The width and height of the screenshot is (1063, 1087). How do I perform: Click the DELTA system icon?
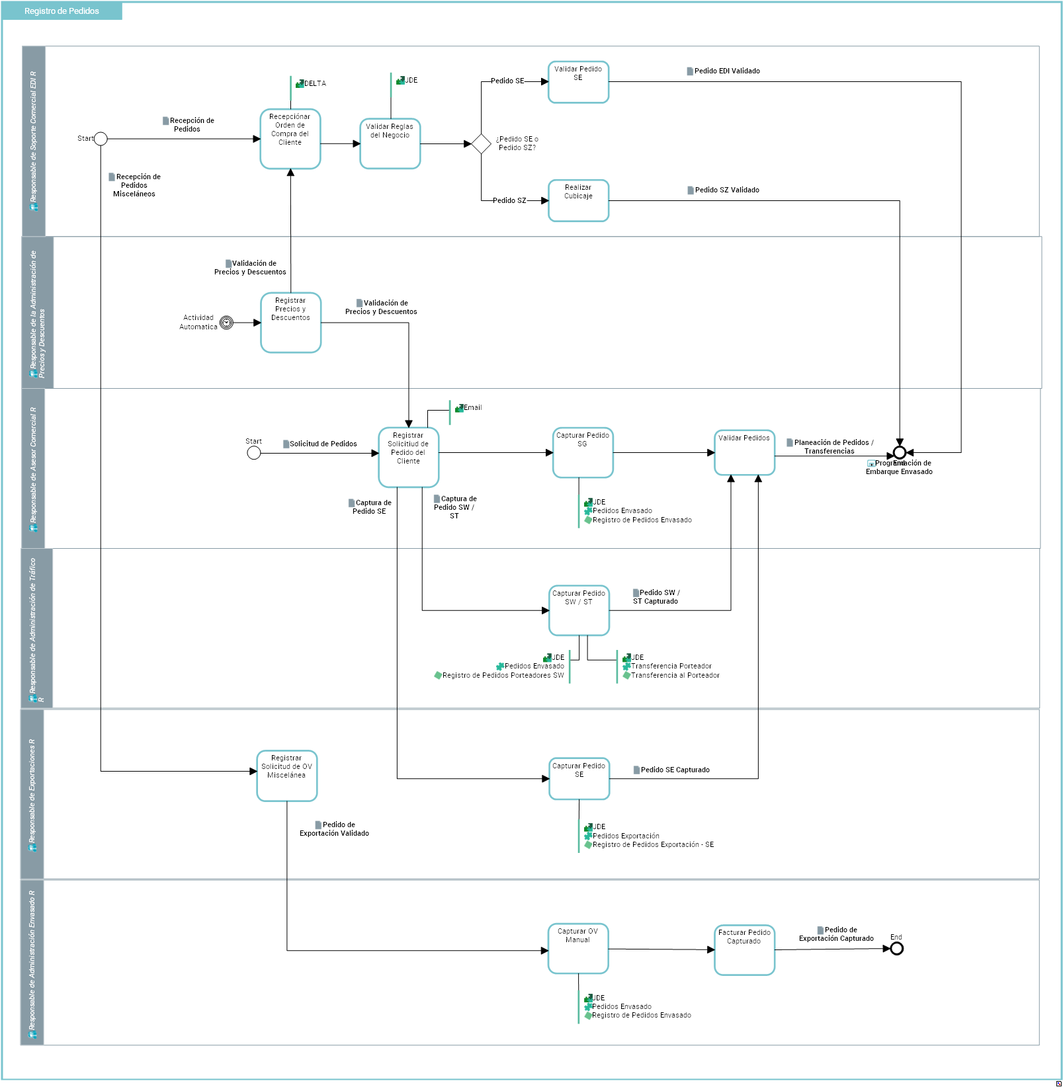coord(300,84)
